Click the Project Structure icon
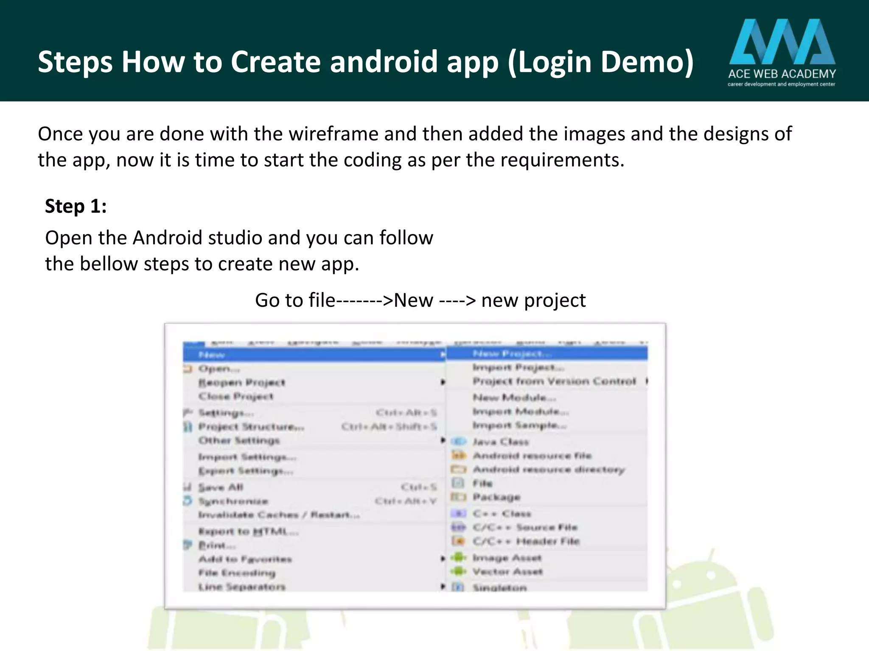The image size is (869, 651). tap(188, 426)
